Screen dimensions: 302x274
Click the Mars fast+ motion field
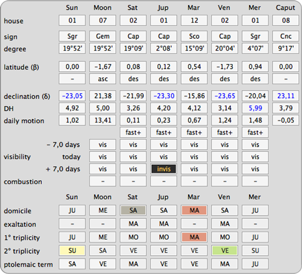(194, 132)
